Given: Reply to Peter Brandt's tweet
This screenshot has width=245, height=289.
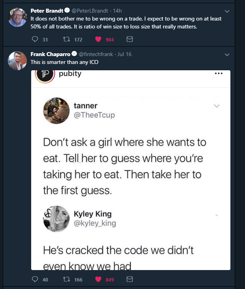Looking at the screenshot, I should (x=34, y=39).
